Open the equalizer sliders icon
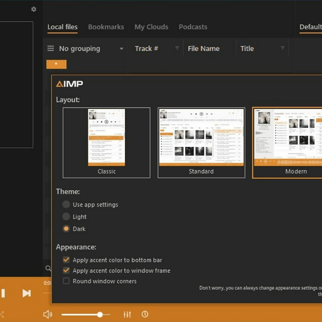Viewport: 322px width, 322px height. click(x=127, y=314)
